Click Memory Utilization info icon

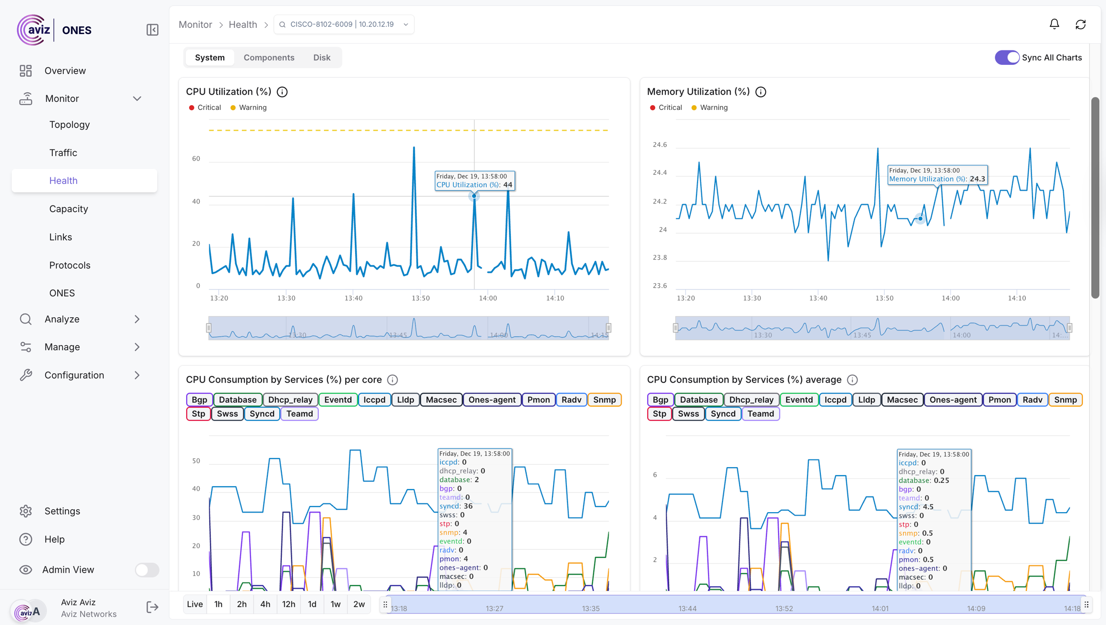pos(761,92)
